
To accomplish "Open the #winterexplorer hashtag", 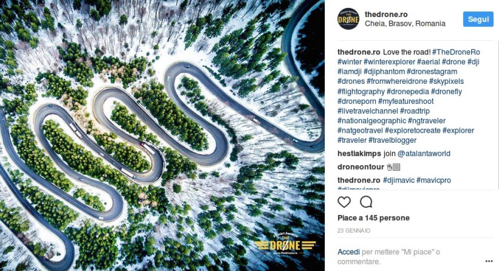I will point(389,62).
